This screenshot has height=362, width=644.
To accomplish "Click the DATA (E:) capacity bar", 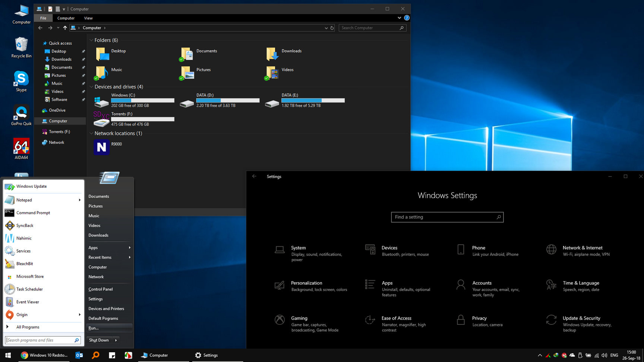I will click(x=313, y=101).
